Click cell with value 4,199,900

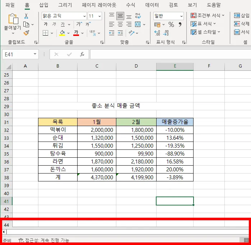pyautogui.click(x=136, y=177)
